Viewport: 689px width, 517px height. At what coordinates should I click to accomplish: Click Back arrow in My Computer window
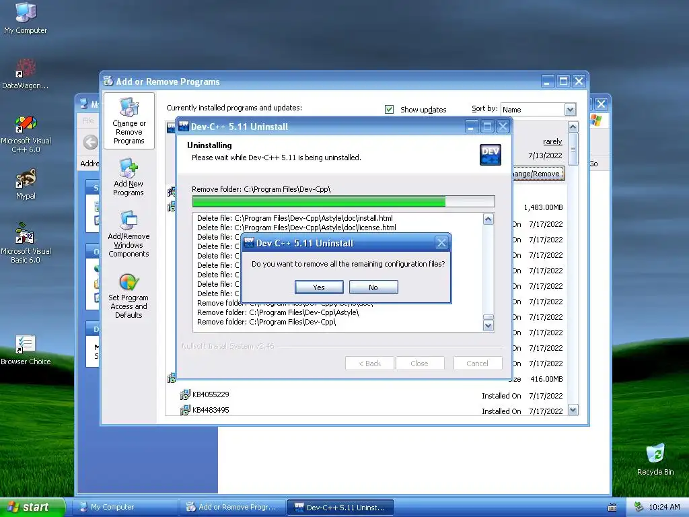click(91, 142)
